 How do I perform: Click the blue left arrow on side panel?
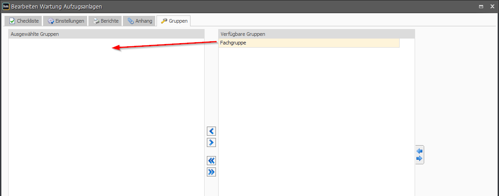[x=420, y=151]
